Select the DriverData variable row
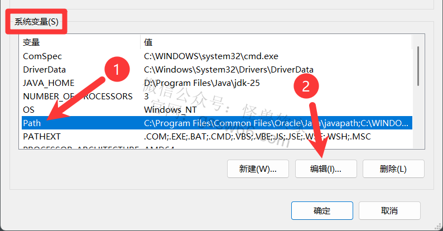 [x=217, y=70]
